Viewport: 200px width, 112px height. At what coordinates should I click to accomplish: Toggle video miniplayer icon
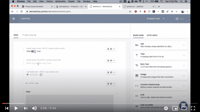pyautogui.click(x=175, y=108)
